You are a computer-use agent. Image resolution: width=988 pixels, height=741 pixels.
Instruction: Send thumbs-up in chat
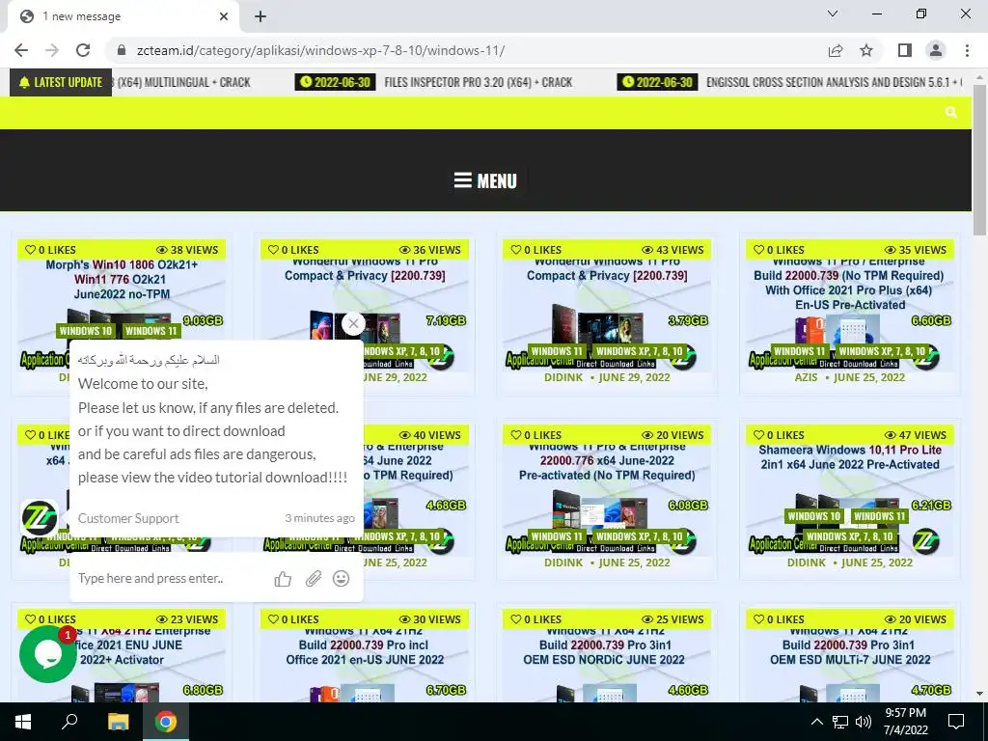(283, 579)
